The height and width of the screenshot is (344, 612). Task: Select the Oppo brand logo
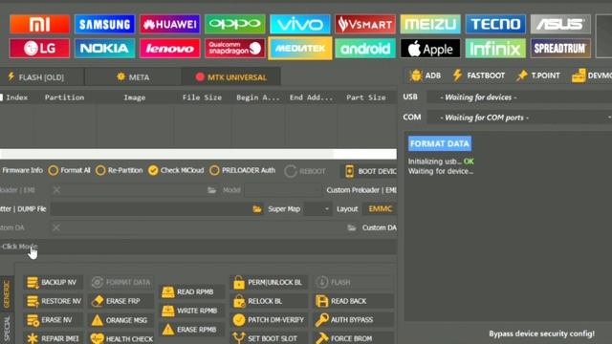point(235,24)
